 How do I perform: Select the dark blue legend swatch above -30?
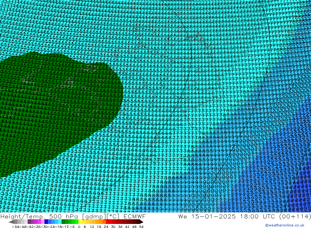point(46,222)
